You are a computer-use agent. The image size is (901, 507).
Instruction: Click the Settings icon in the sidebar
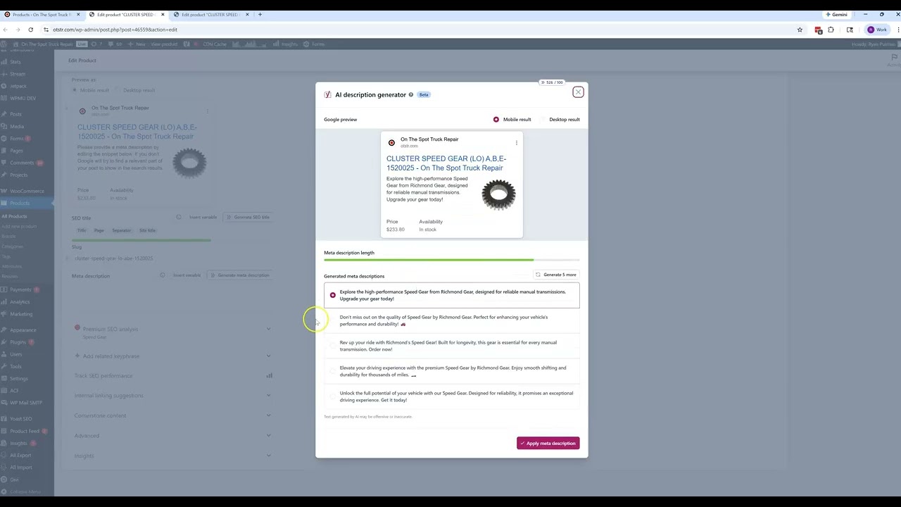4,379
